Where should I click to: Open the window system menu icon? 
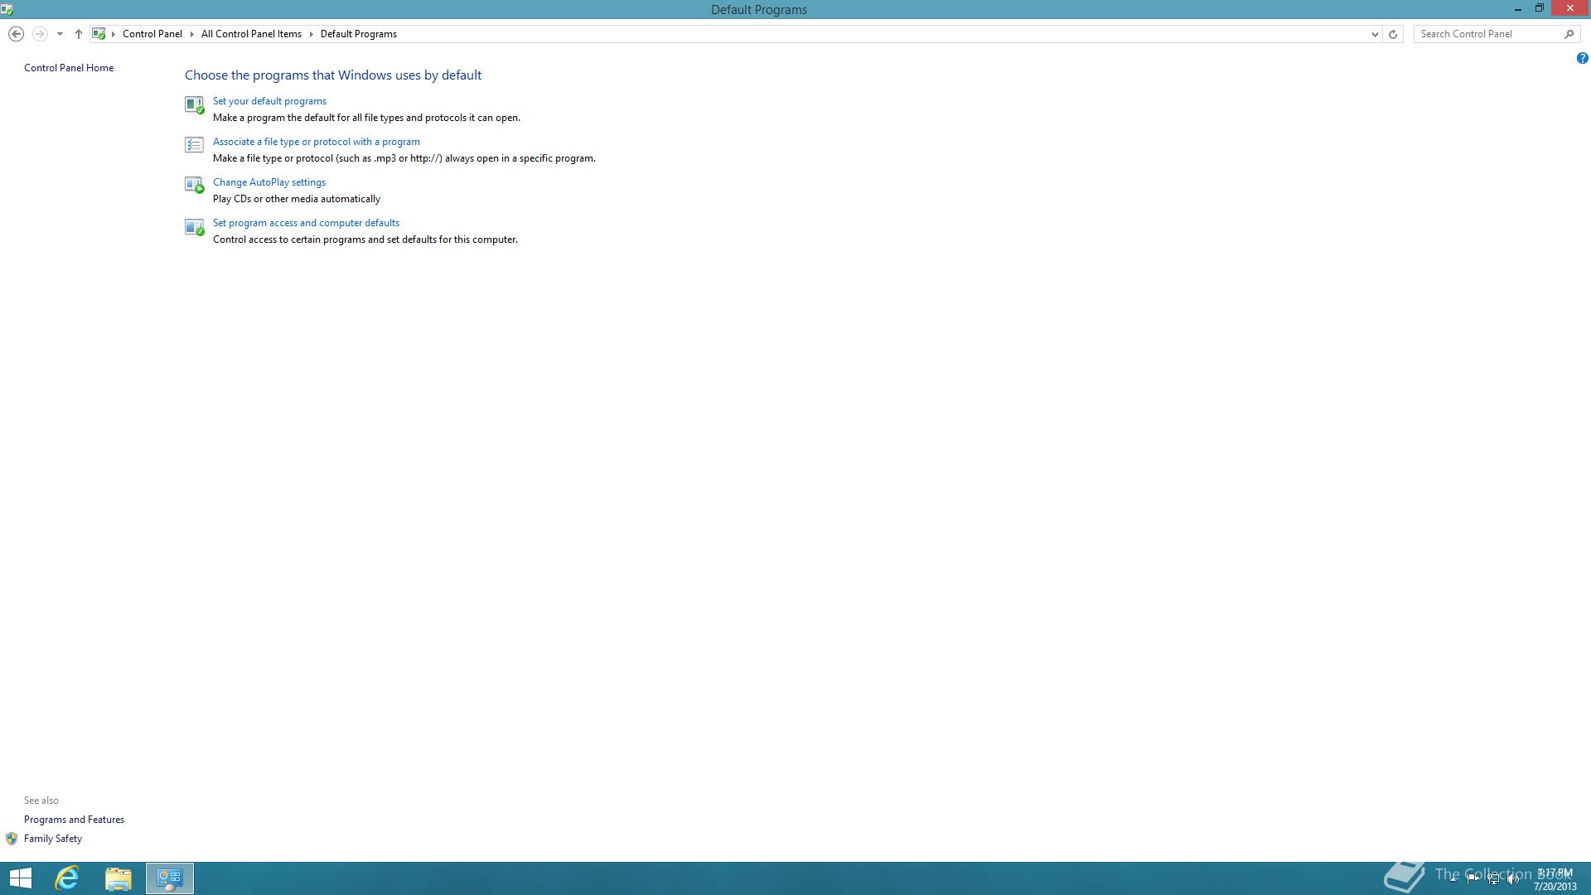7,10
